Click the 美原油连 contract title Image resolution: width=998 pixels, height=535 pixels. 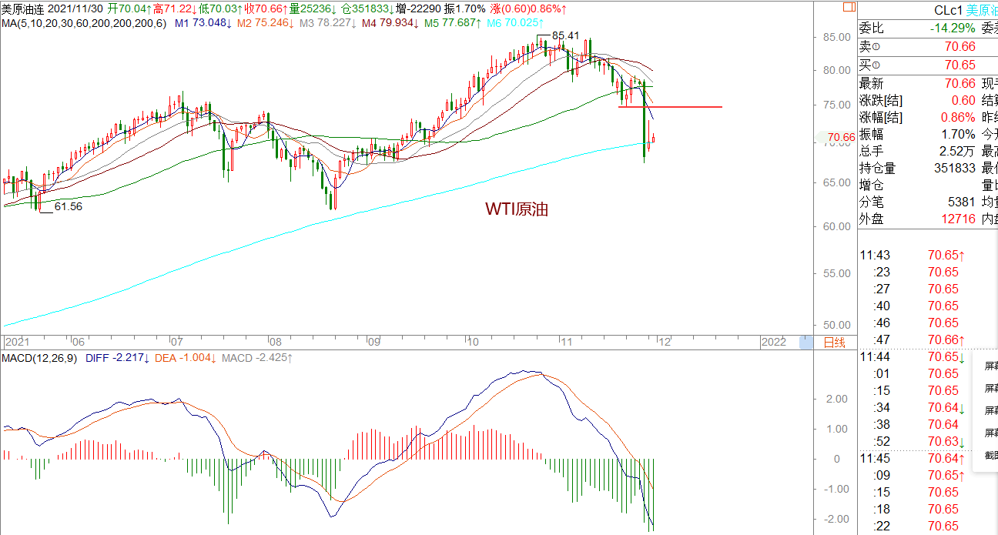pyautogui.click(x=22, y=8)
